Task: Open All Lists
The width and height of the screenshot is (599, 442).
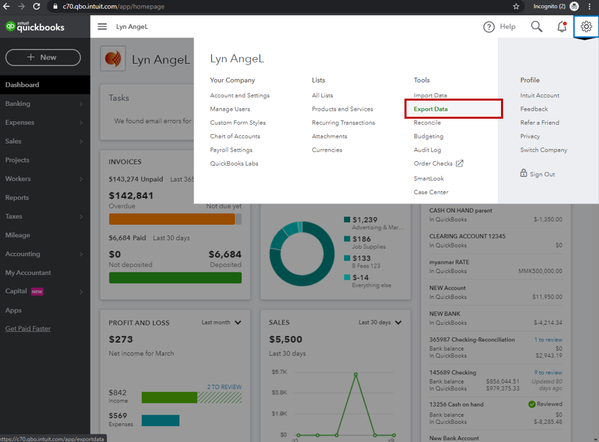Action: pyautogui.click(x=323, y=95)
